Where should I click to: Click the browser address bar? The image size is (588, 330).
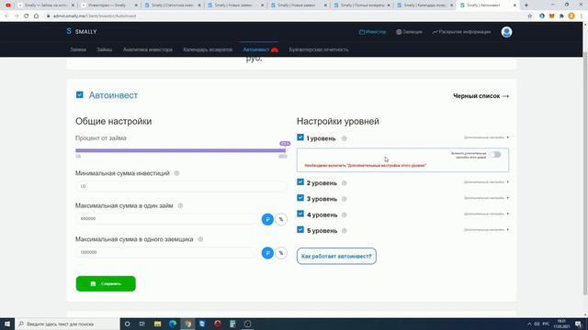point(285,16)
